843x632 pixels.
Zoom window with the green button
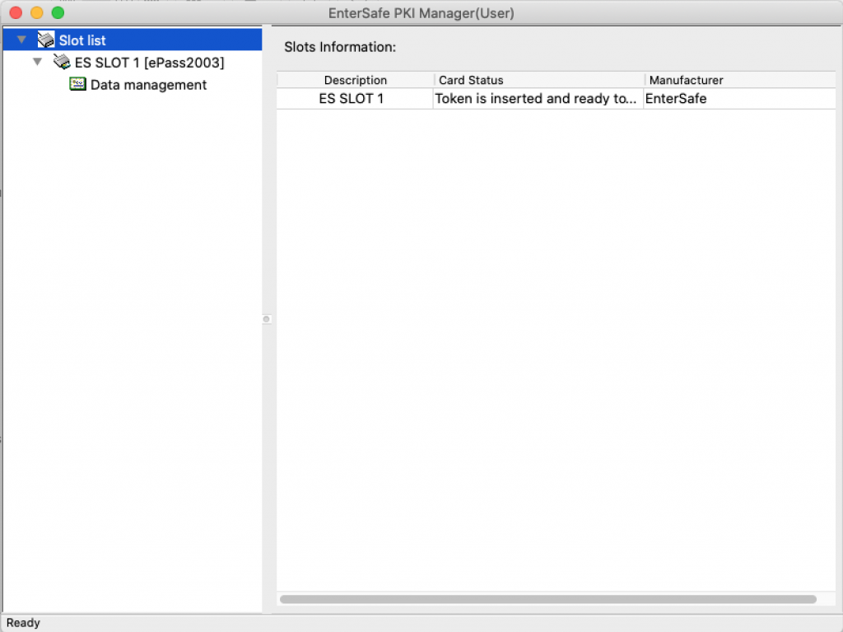pyautogui.click(x=58, y=12)
